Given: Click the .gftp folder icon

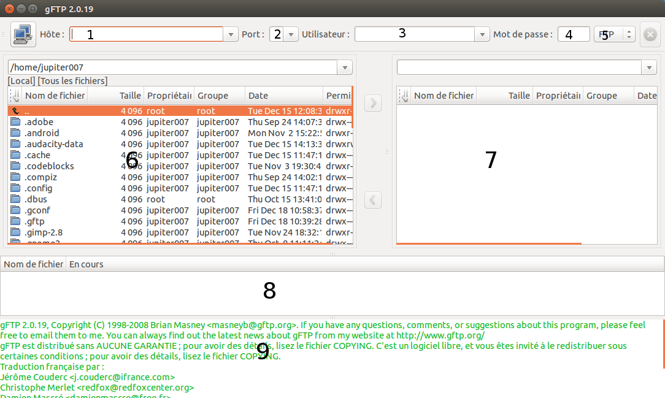Looking at the screenshot, I should click(x=16, y=221).
